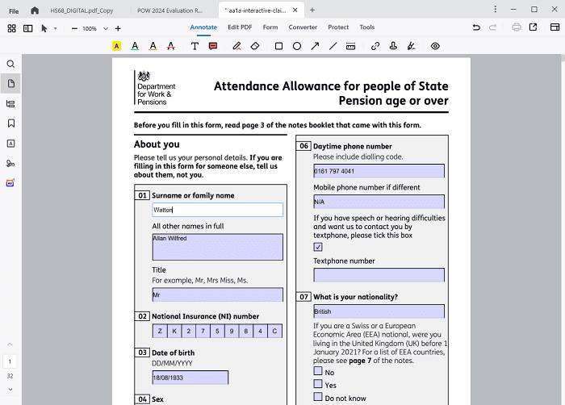Image resolution: width=565 pixels, height=405 pixels.
Task: Switch to the Edit PDF tab
Action: pos(240,27)
